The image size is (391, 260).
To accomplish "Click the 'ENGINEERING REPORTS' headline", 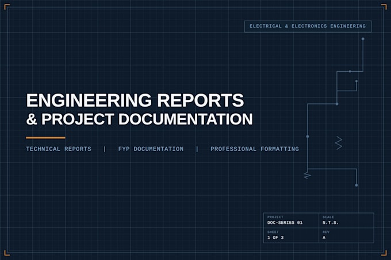I will tap(135, 100).
